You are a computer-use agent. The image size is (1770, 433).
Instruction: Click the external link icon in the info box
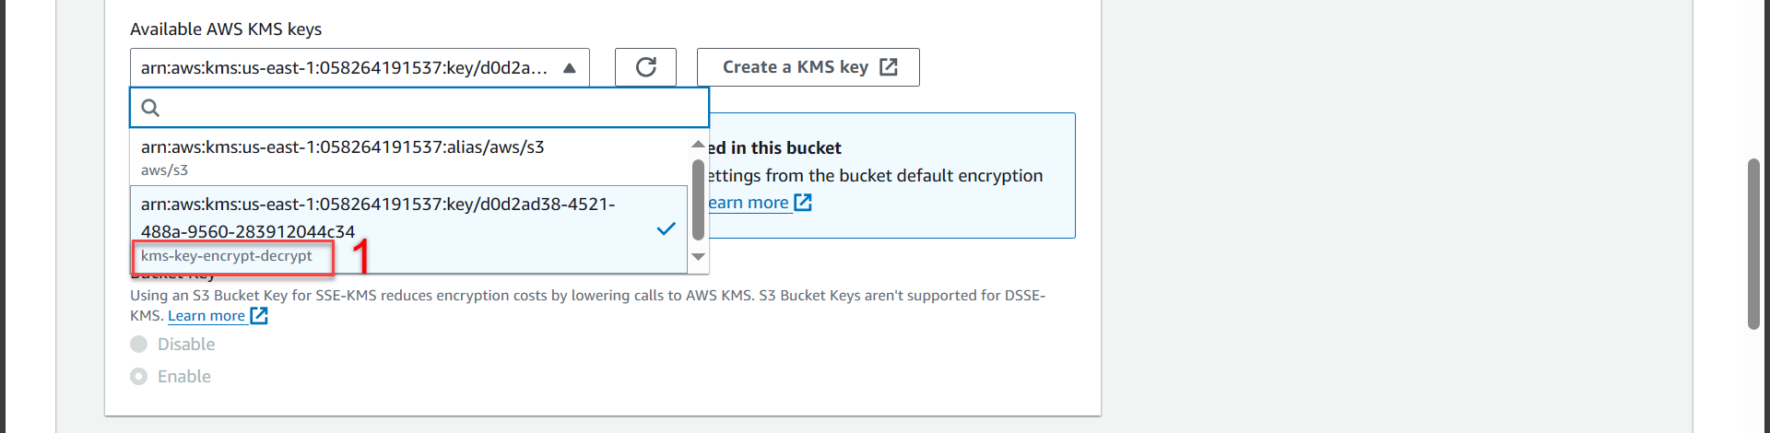[803, 203]
